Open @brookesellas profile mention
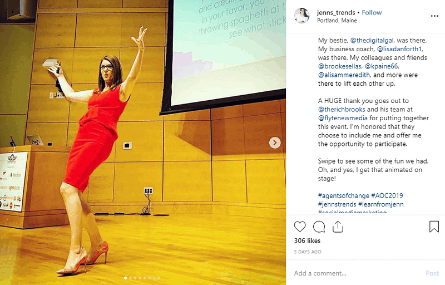445x285 pixels. (x=340, y=66)
